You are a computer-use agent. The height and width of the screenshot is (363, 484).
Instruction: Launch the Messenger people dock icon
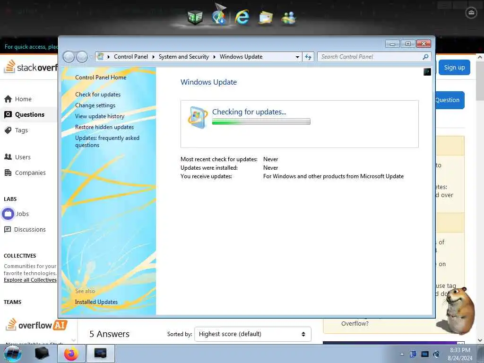point(288,17)
